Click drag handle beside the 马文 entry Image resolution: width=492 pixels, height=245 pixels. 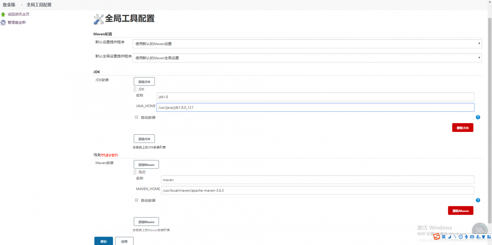click(x=135, y=172)
